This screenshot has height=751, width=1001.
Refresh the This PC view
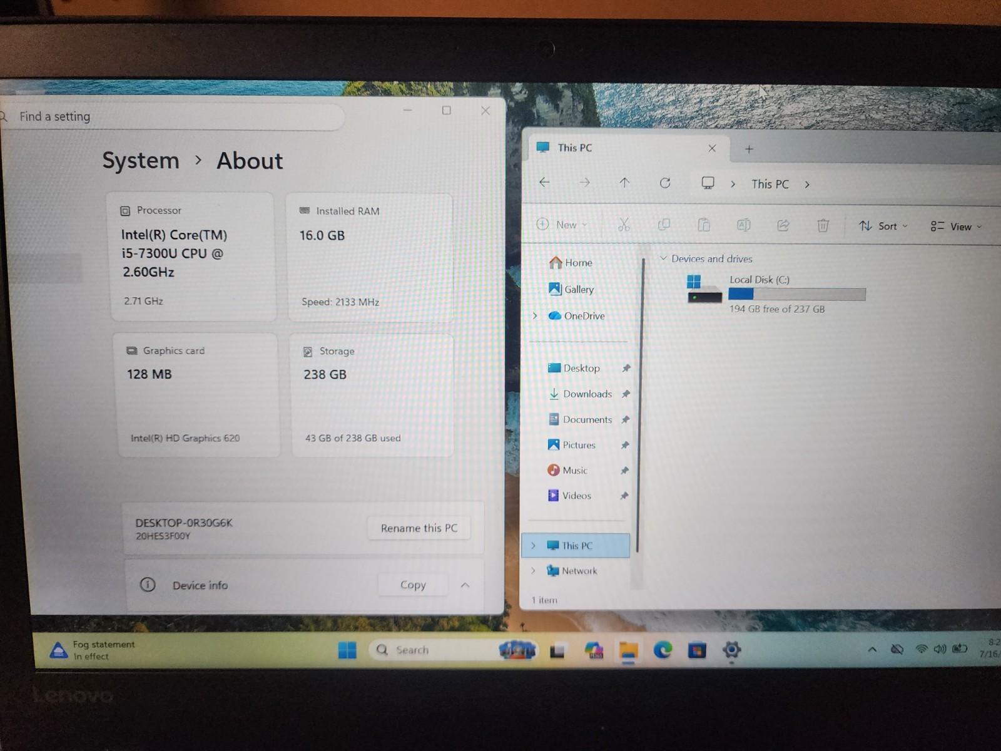[x=665, y=183]
